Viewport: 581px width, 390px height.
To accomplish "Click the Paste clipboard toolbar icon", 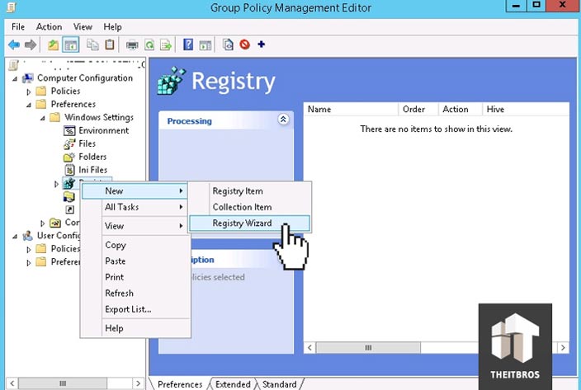I will [109, 45].
